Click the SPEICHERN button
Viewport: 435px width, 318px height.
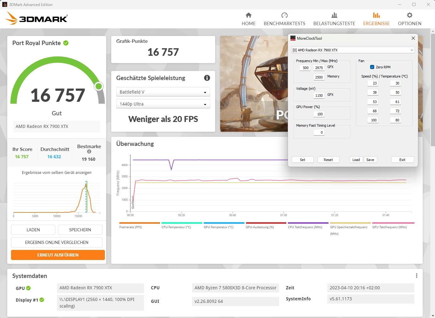(80, 230)
